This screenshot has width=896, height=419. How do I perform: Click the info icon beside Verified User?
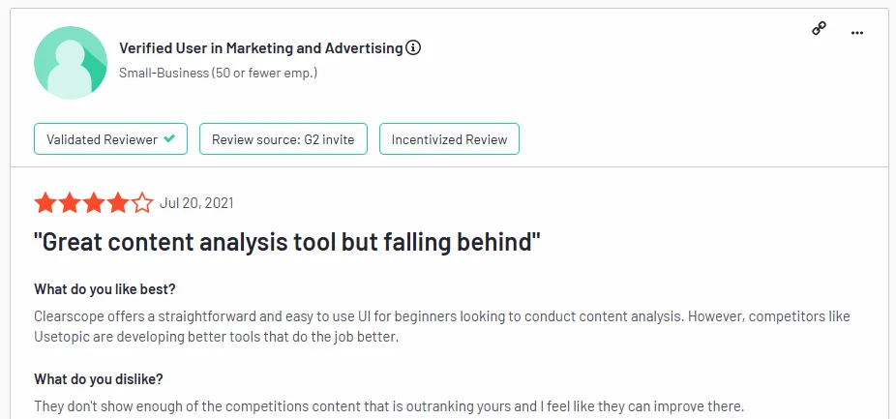[x=414, y=47]
